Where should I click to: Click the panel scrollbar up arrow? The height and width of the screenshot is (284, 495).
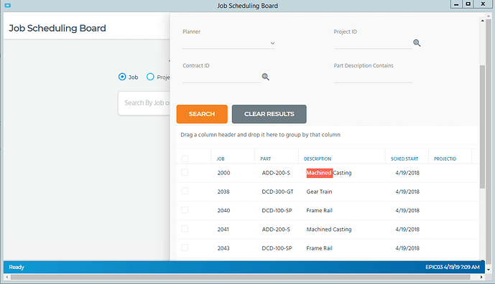pos(482,21)
